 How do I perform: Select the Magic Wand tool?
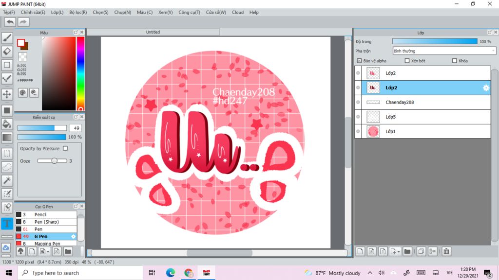pos(7,180)
